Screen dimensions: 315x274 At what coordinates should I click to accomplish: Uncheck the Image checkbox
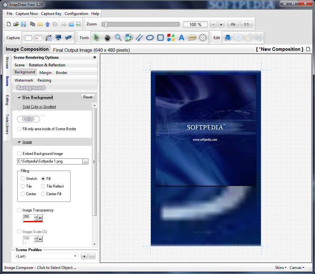[x=19, y=142]
